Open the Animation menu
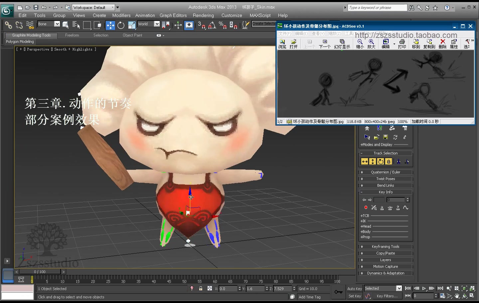The height and width of the screenshot is (303, 479). coord(145,15)
